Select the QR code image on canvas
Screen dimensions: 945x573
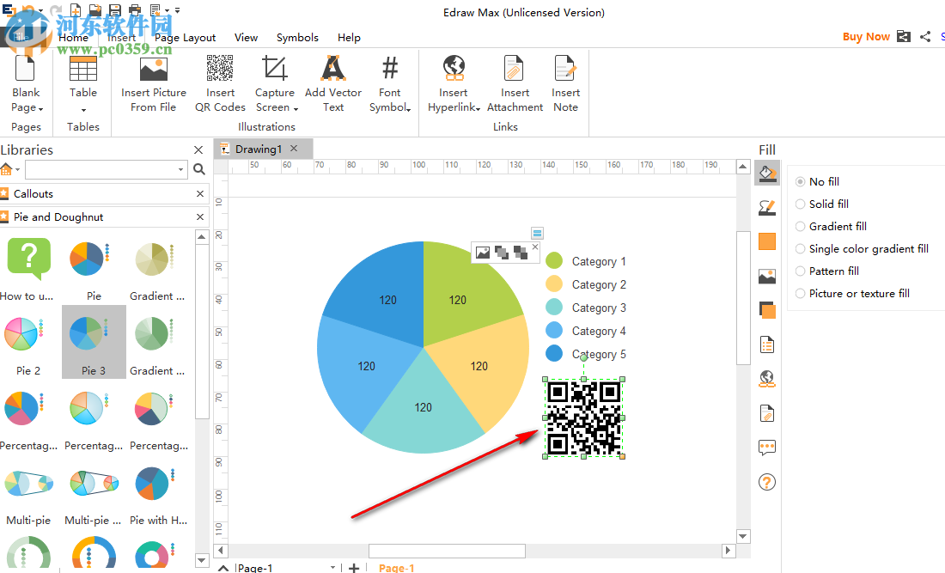click(x=583, y=418)
